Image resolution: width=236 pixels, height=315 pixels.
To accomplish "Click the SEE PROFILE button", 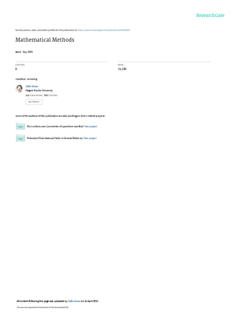I will [34, 102].
